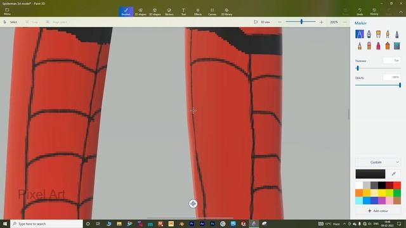This screenshot has height=228, width=406.
Task: Click the taskbar search box
Action: point(46,224)
